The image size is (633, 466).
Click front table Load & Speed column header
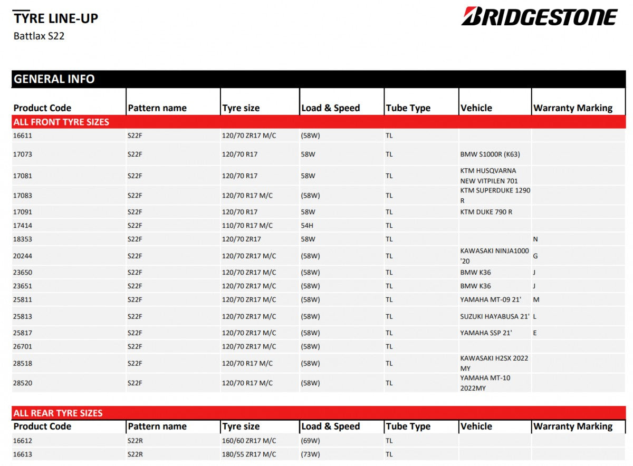point(331,108)
